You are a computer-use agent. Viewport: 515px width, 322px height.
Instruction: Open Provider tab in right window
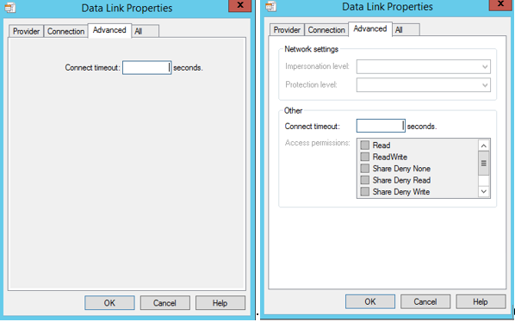[x=287, y=30]
